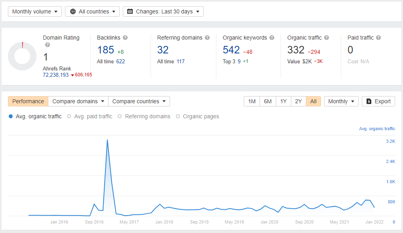Open the Monthly granularity selector
This screenshot has height=233, width=403.
pos(341,101)
